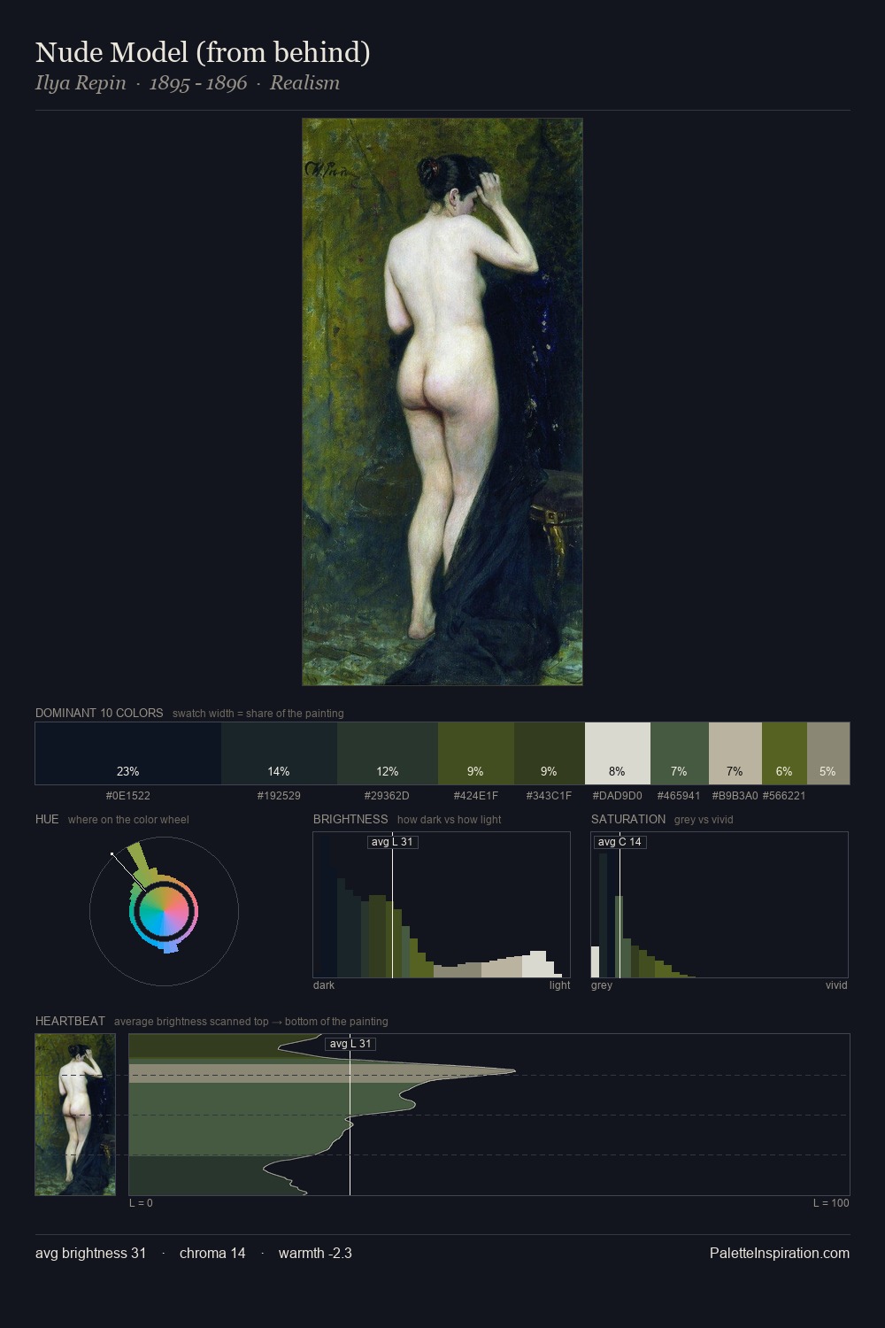The image size is (885, 1328).
Task: Click the 'vivid' axis label
Action: [836, 985]
